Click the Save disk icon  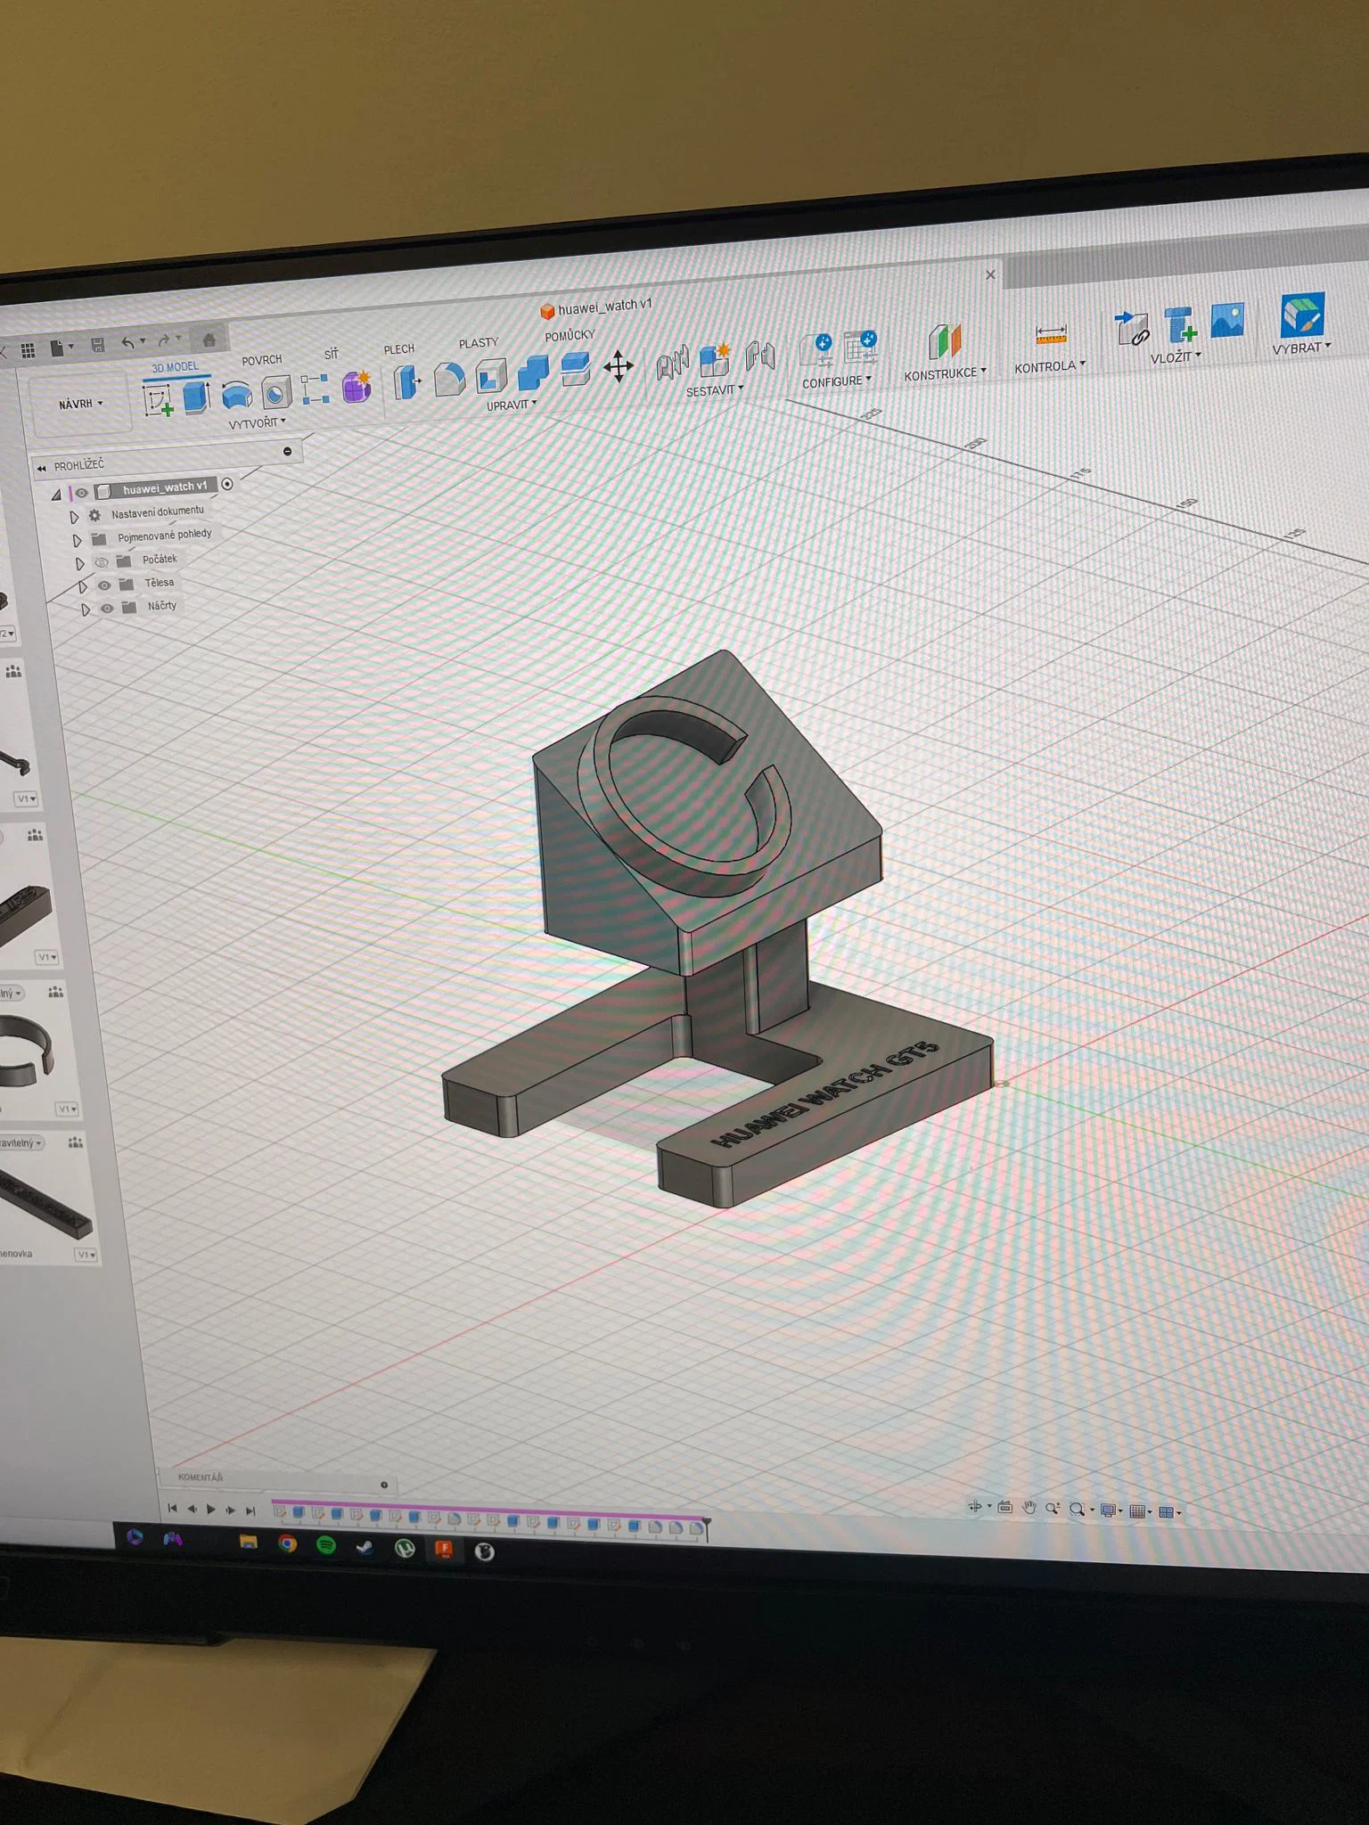click(x=98, y=345)
